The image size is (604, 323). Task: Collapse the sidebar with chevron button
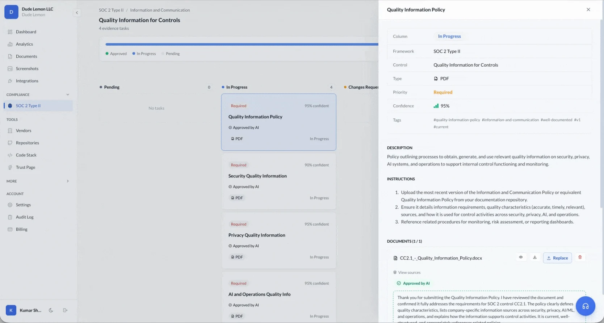pos(77,13)
